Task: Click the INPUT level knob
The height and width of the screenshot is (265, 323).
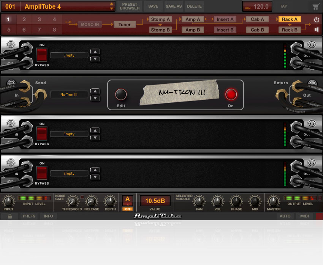Action: [8, 201]
